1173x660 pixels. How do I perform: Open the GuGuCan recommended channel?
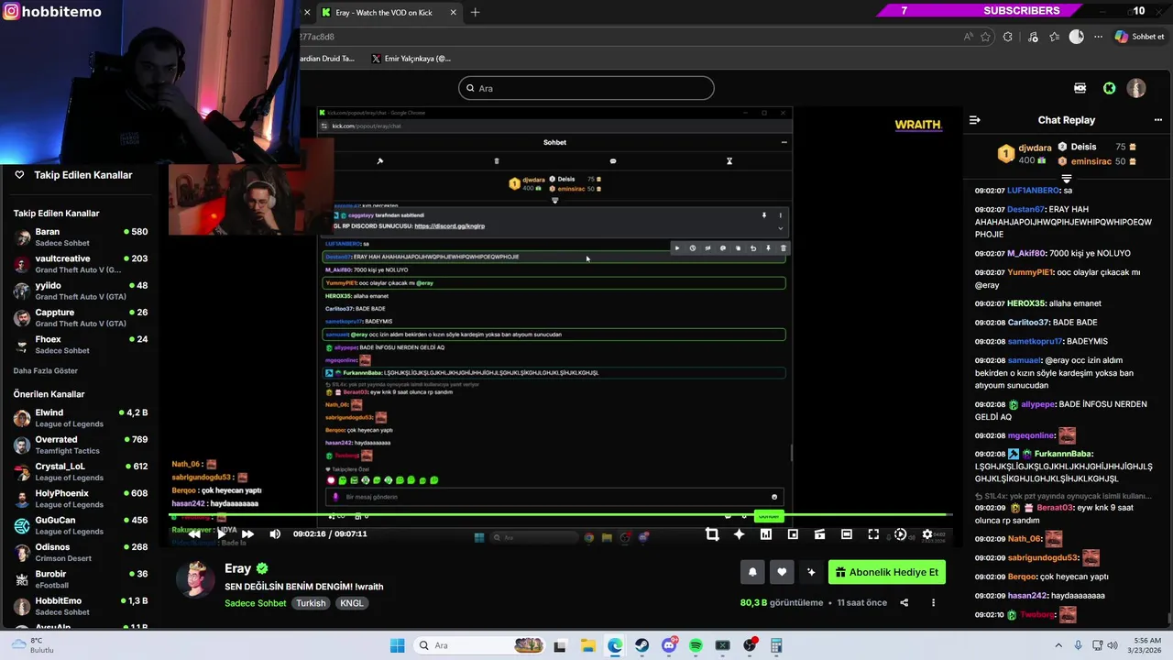point(81,525)
